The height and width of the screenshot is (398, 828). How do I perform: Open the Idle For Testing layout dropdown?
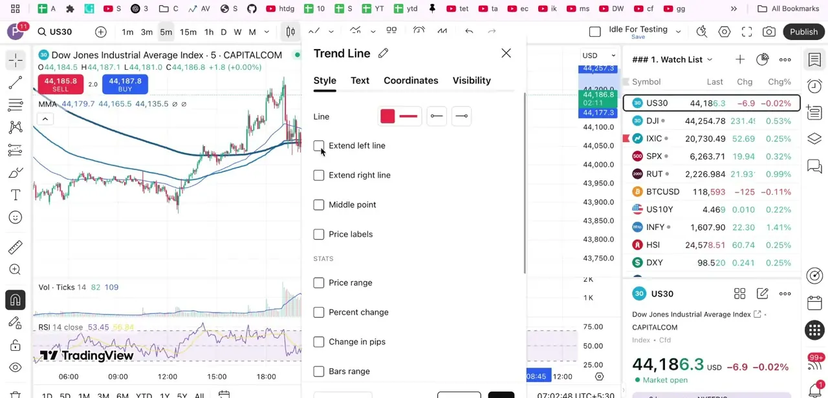678,32
